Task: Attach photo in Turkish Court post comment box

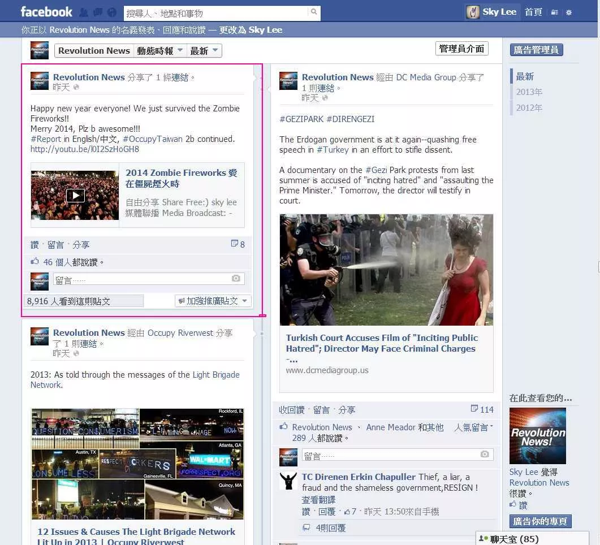Action: tap(485, 454)
